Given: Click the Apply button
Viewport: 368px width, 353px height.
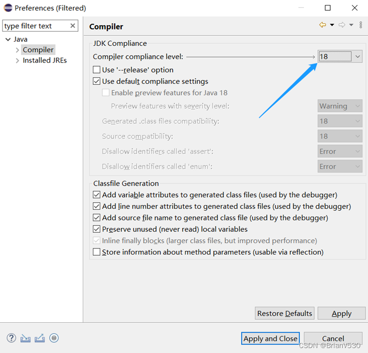Looking at the screenshot, I should click(x=342, y=313).
